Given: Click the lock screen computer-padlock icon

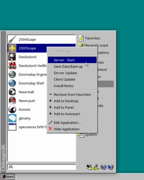Looking at the screenshot, I should (89, 167).
